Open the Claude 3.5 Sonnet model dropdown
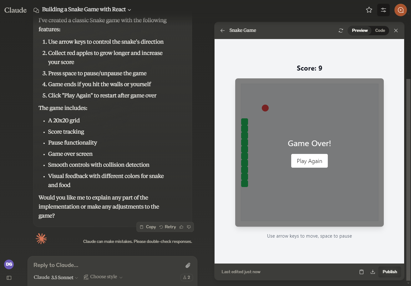This screenshot has height=286, width=411. [x=56, y=277]
